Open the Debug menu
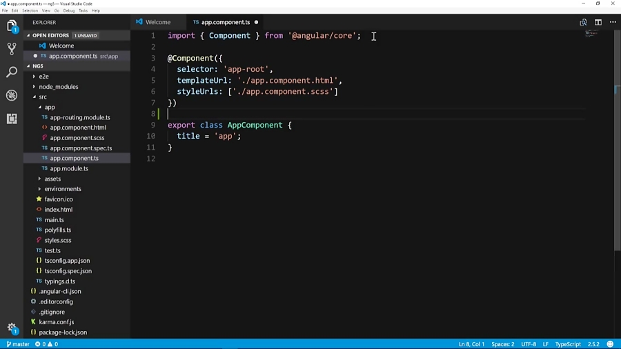621x349 pixels. point(69,10)
